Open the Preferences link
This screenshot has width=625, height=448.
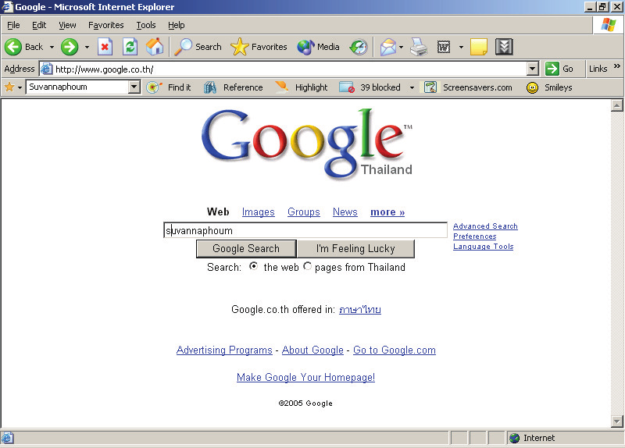coord(475,236)
